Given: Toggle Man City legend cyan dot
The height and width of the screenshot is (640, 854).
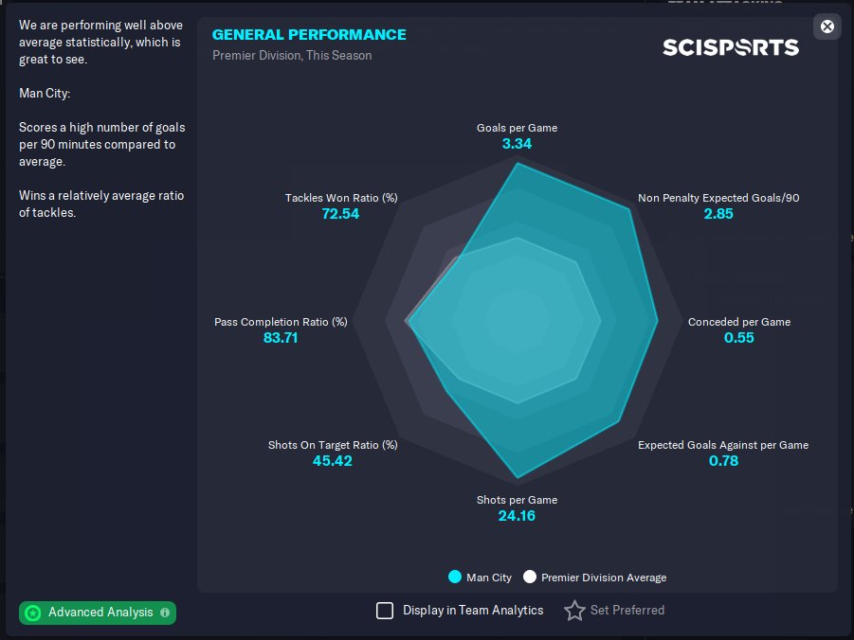Looking at the screenshot, I should [x=455, y=577].
